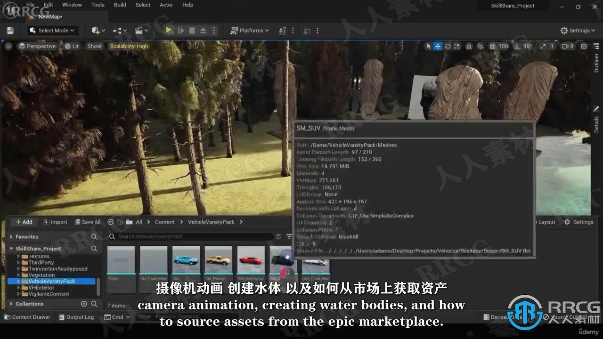Expand the Favorites section

pyautogui.click(x=11, y=237)
